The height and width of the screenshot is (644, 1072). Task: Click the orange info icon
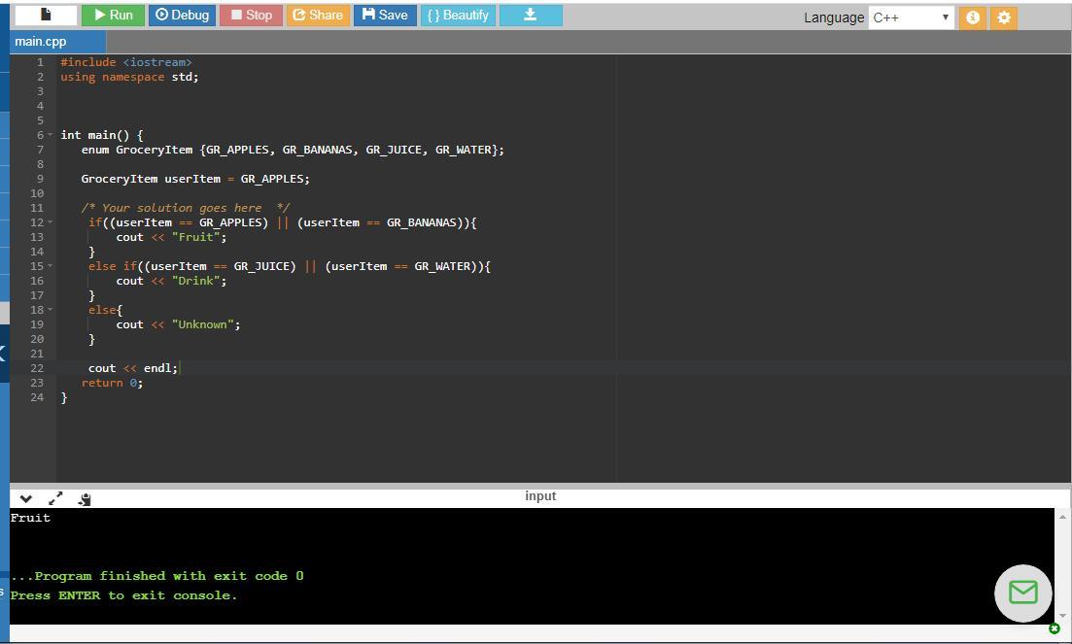[x=972, y=17]
